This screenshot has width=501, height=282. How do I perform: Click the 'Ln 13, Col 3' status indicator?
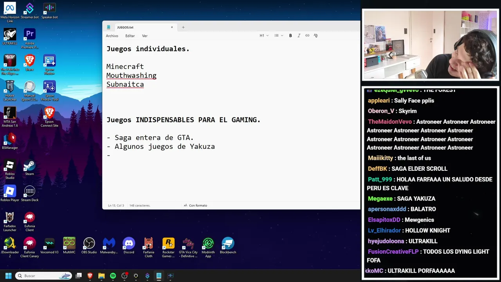(x=116, y=205)
